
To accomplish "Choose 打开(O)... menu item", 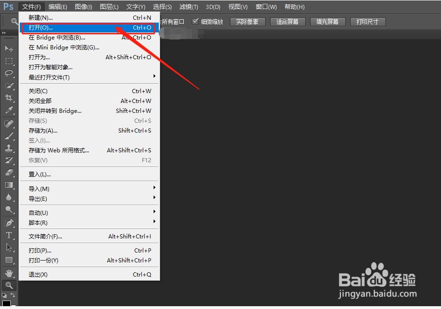I will pos(89,28).
